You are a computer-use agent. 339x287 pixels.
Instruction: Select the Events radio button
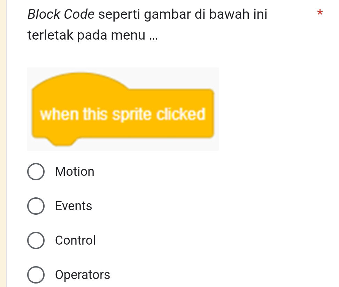coord(36,206)
